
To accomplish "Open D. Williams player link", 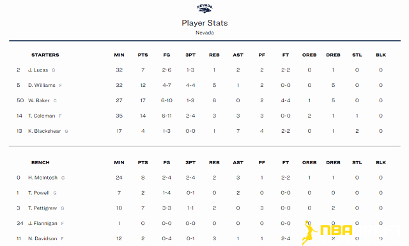I will 42,86.
